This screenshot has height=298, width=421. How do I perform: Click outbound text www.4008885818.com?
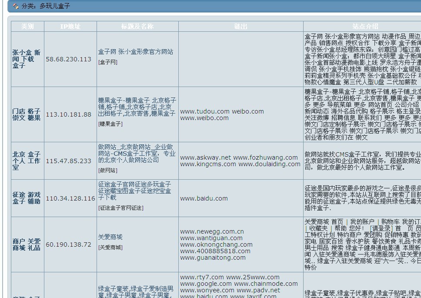215,251
